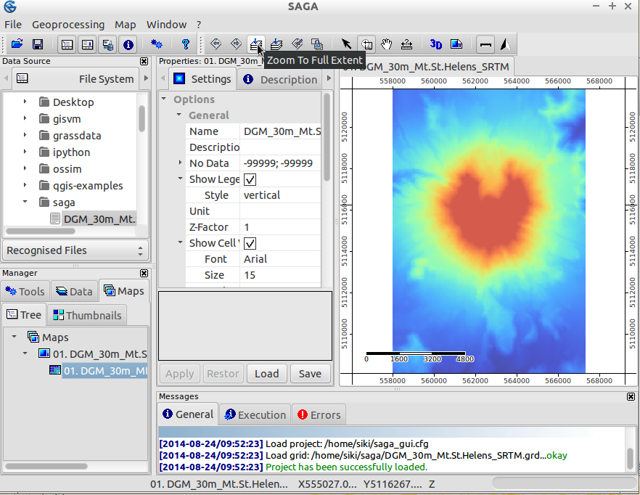
Task: Switch to the Execution messages tab
Action: tap(255, 415)
